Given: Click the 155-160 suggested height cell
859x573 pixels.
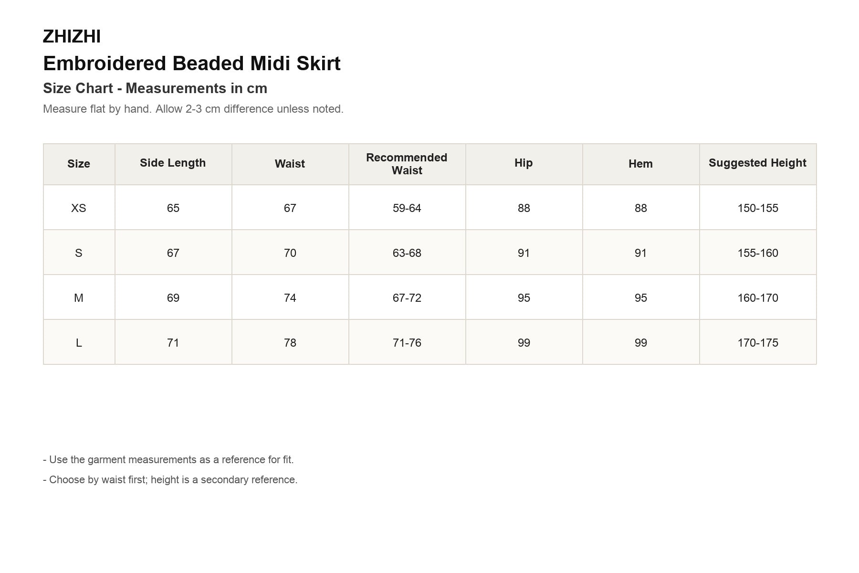Looking at the screenshot, I should pyautogui.click(x=758, y=253).
